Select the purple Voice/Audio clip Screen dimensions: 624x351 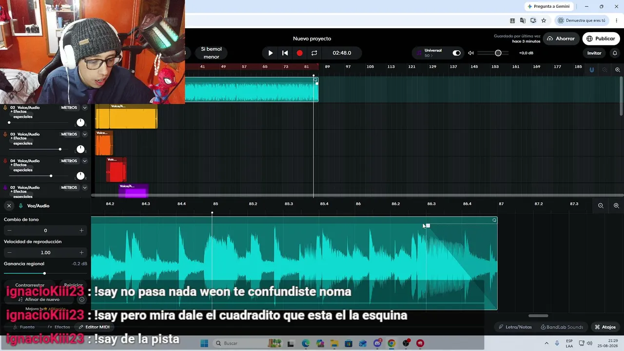click(133, 191)
